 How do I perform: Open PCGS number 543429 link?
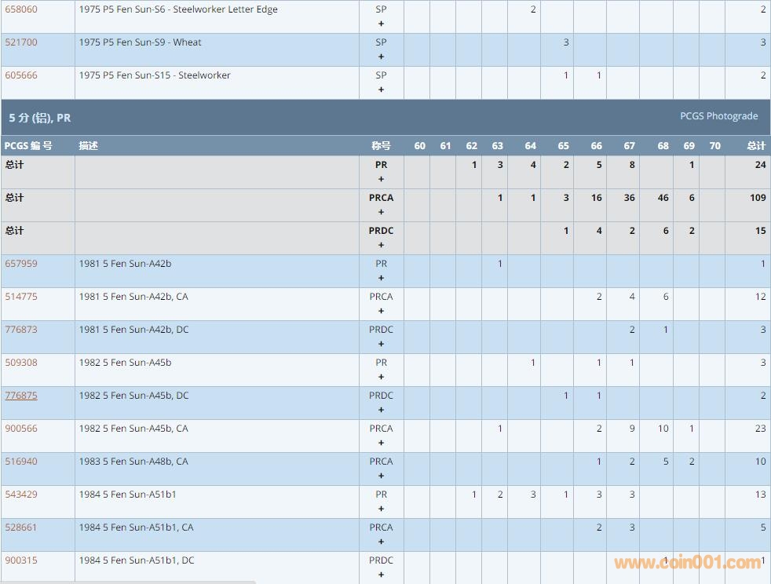pos(21,495)
